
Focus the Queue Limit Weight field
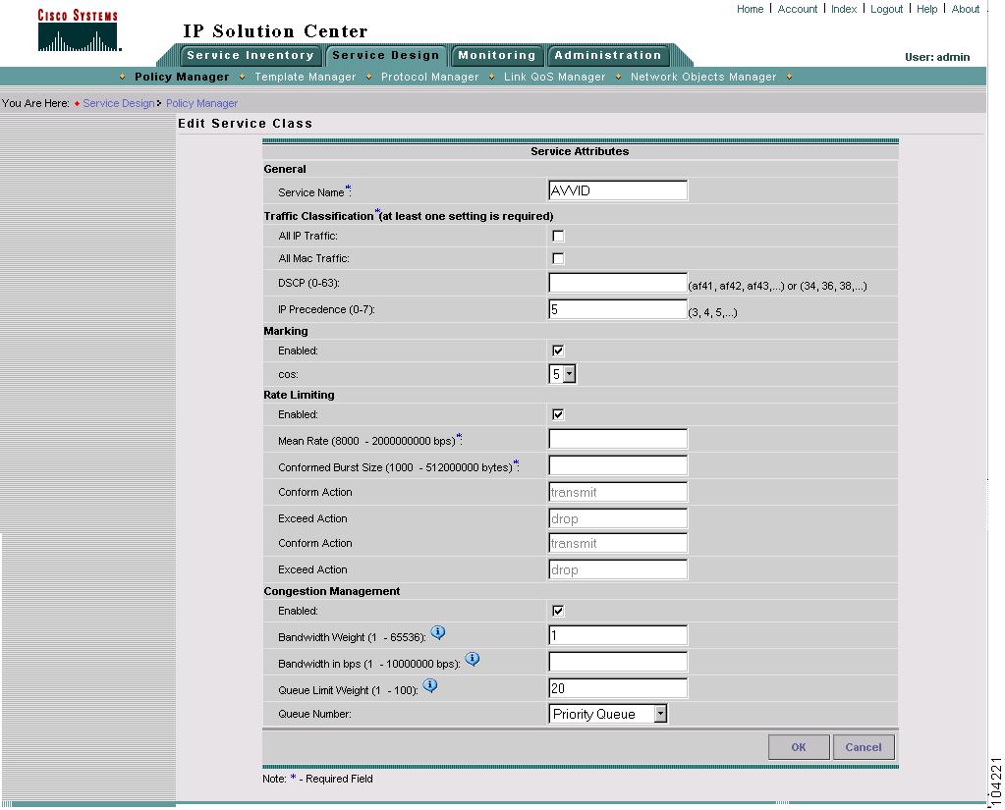tap(618, 688)
